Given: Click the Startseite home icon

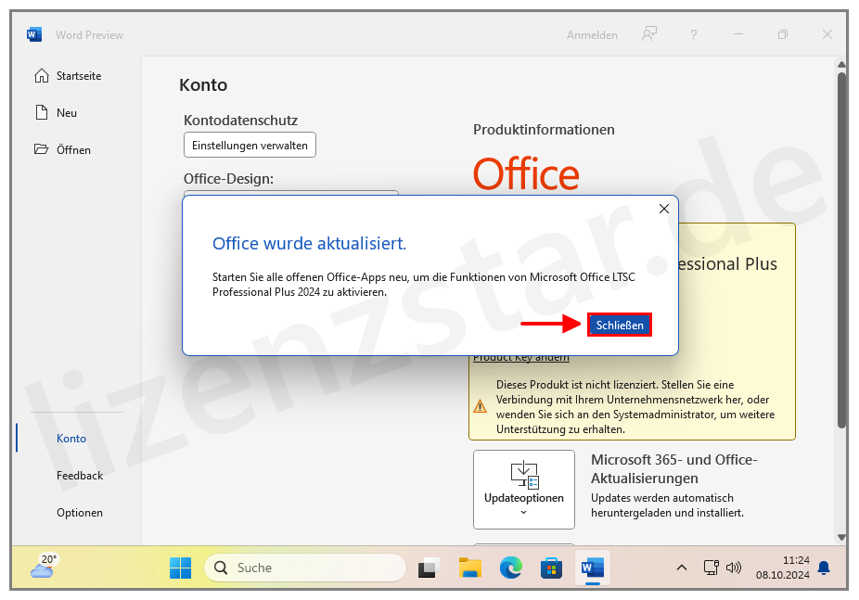Looking at the screenshot, I should coord(42,75).
